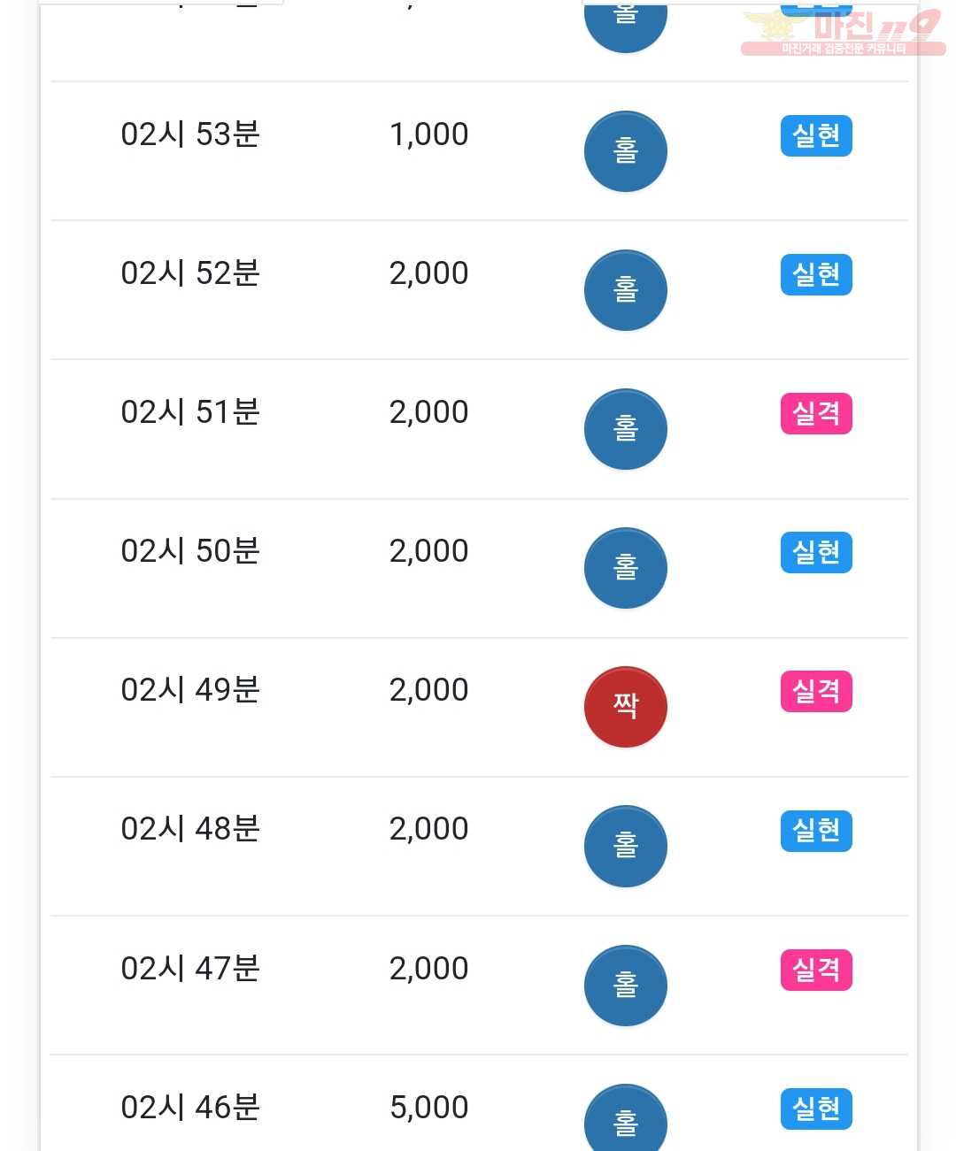The image size is (956, 1151).
Task: Click the 1,000 amount in 02시 53분 row
Action: coord(429,134)
